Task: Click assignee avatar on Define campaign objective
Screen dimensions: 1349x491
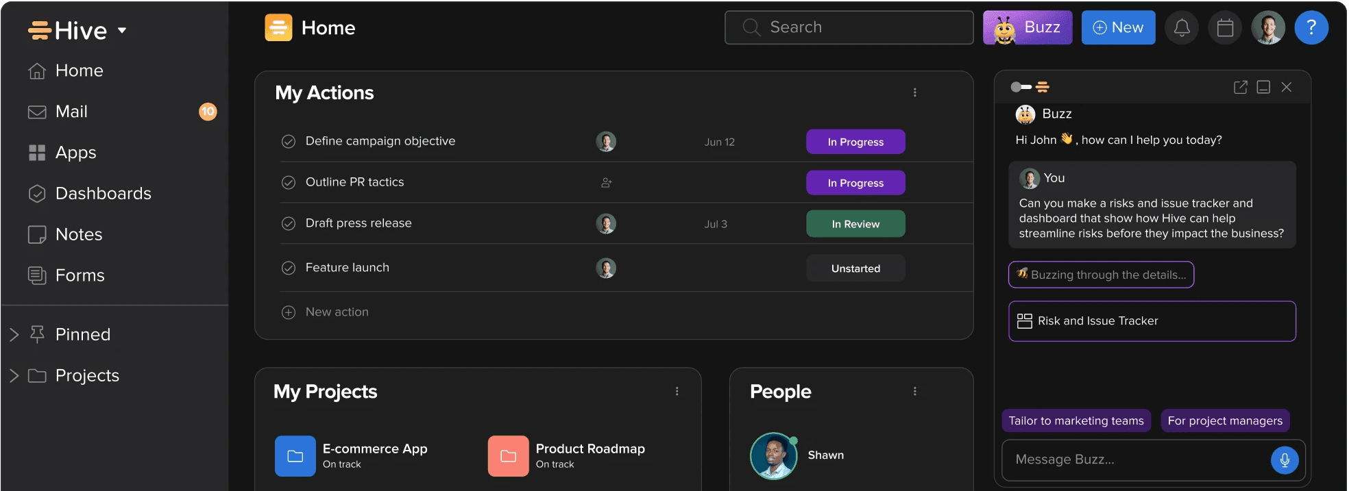Action: 606,142
